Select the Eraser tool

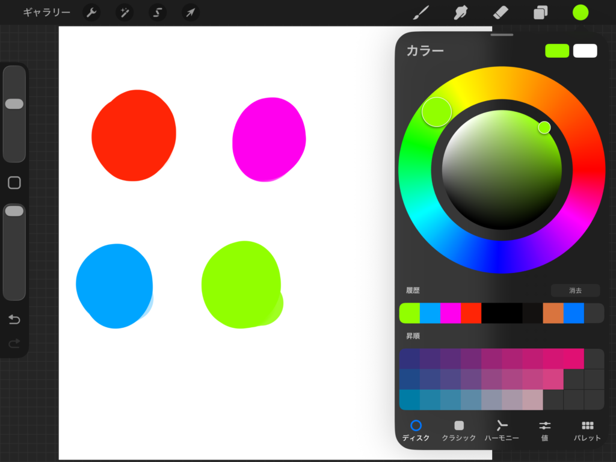500,13
